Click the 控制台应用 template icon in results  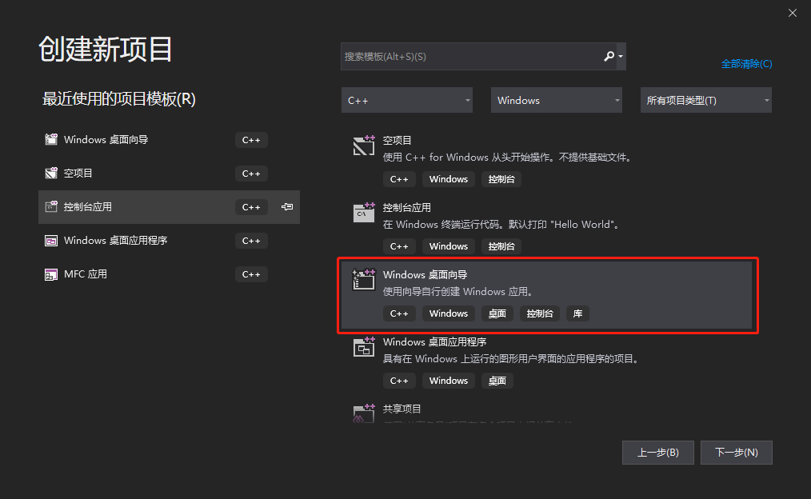pos(364,213)
